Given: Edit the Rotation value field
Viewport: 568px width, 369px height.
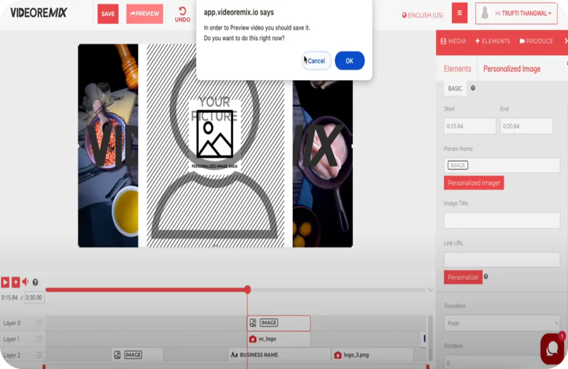Looking at the screenshot, I should tap(502, 363).
